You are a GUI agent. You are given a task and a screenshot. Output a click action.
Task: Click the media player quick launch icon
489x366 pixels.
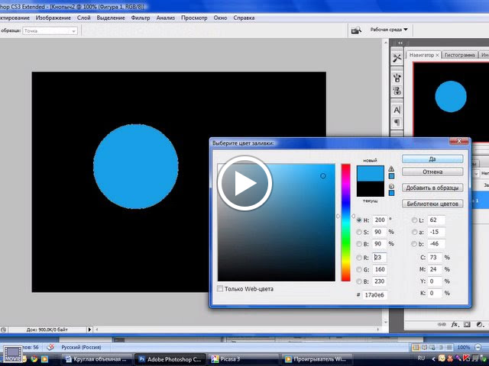point(44,359)
